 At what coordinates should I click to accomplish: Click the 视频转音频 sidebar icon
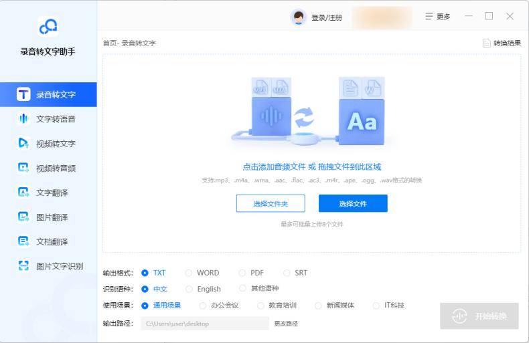[x=23, y=168]
